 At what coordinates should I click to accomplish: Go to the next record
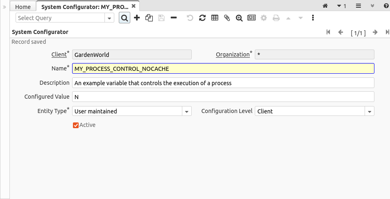click(x=375, y=32)
